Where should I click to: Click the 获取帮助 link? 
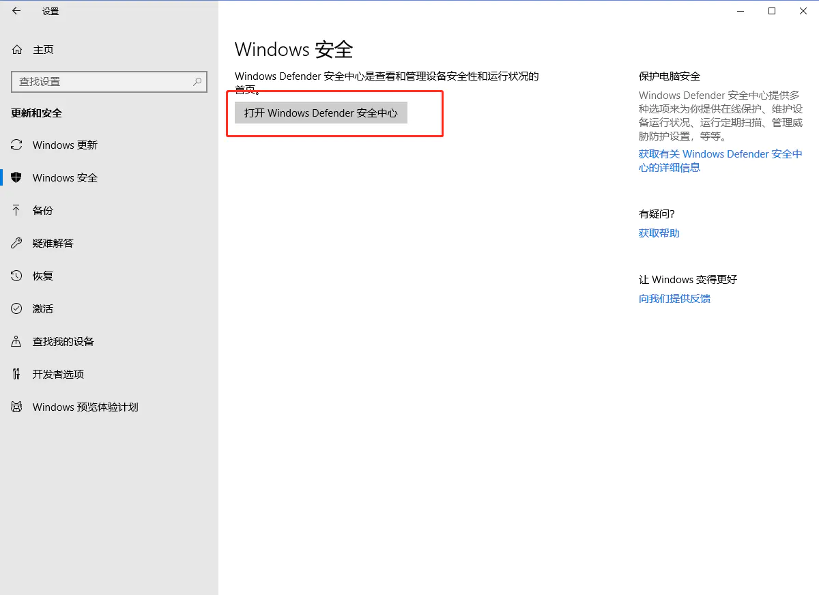pos(659,233)
